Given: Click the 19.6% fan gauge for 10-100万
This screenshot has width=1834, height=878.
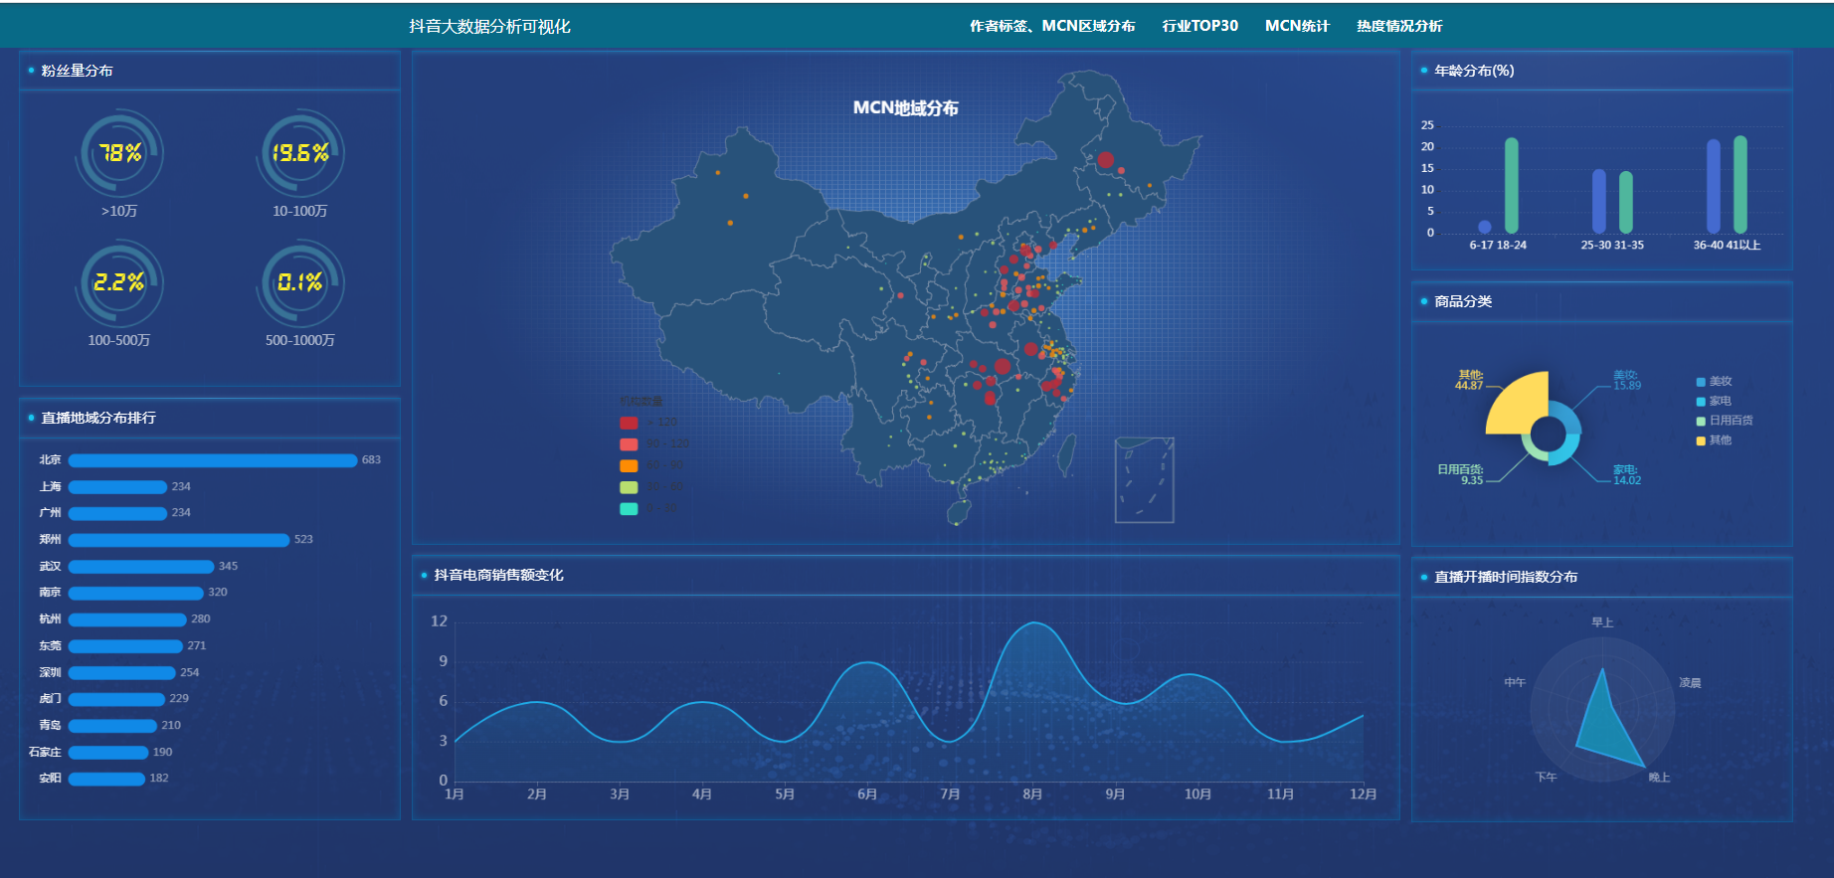Looking at the screenshot, I should click(300, 153).
